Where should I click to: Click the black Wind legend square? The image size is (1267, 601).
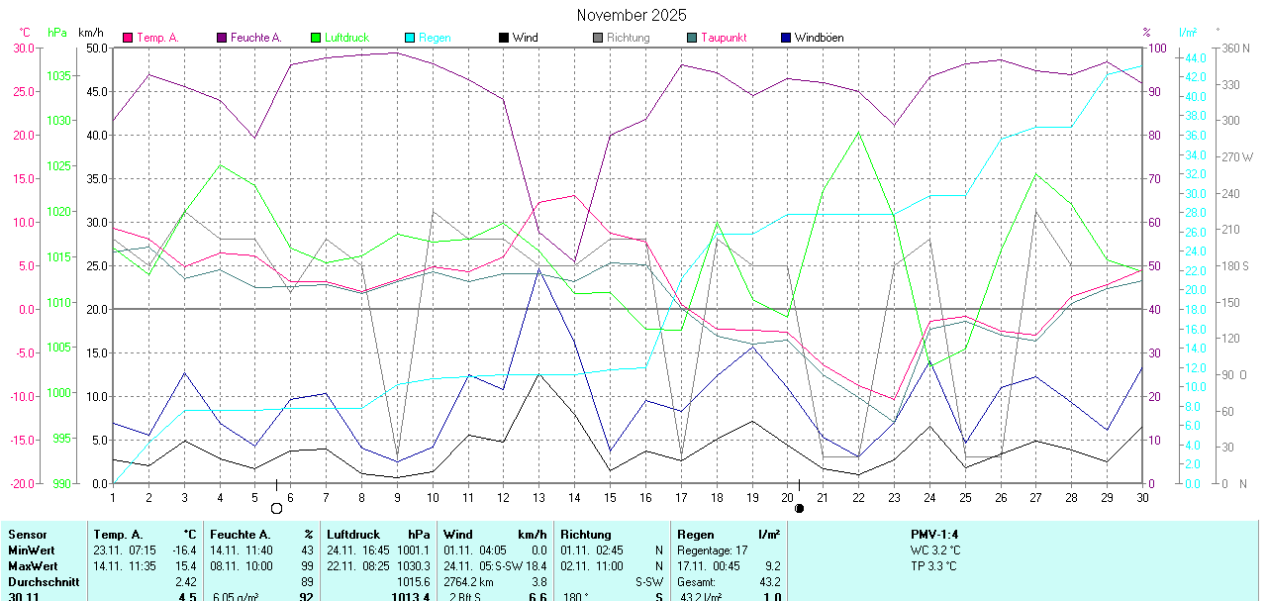[x=504, y=38]
